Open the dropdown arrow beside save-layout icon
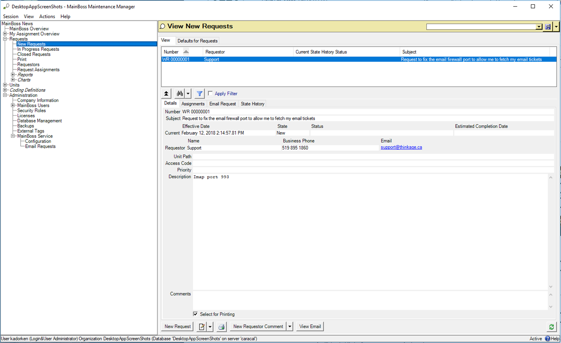 coord(556,27)
